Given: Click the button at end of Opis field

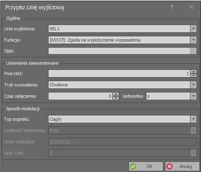Looking at the screenshot, I should 193,51.
